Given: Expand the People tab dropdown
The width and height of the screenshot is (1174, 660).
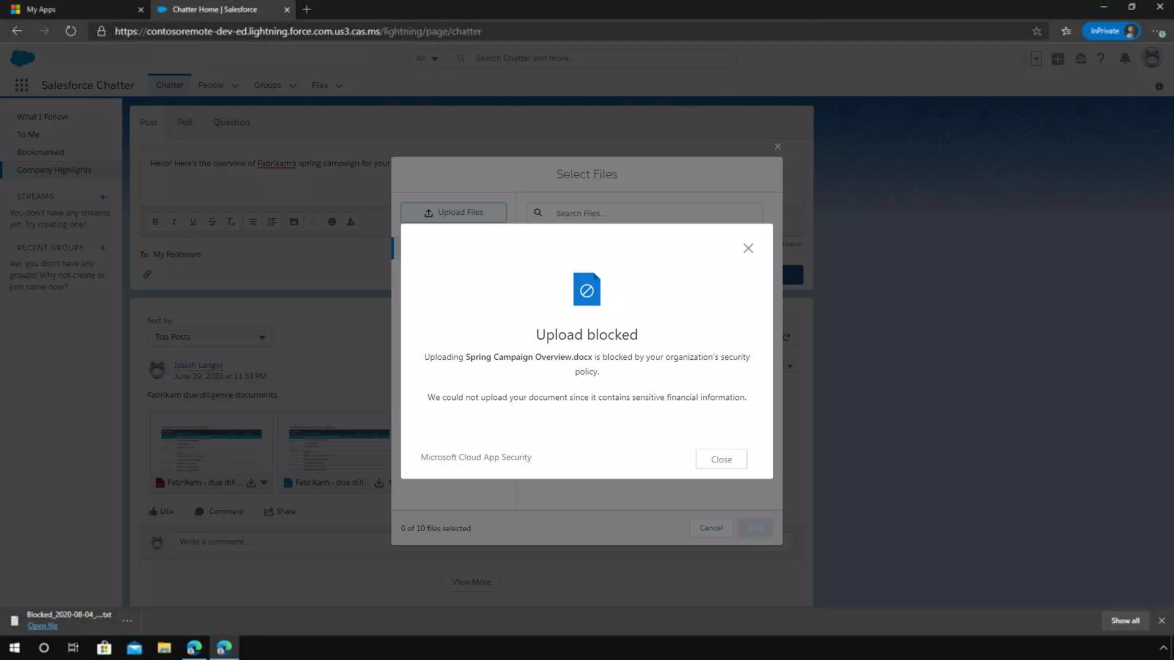Looking at the screenshot, I should (235, 85).
